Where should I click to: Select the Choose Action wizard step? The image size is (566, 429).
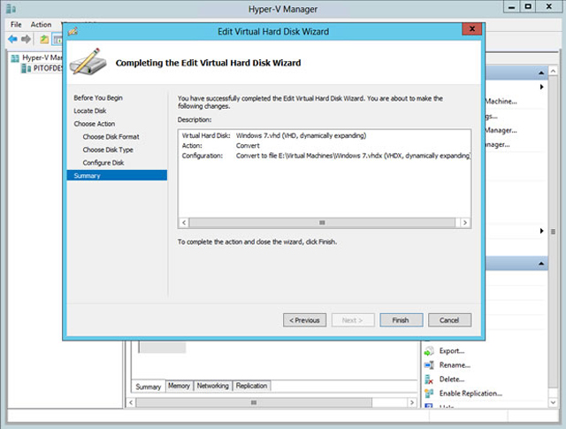coord(95,124)
